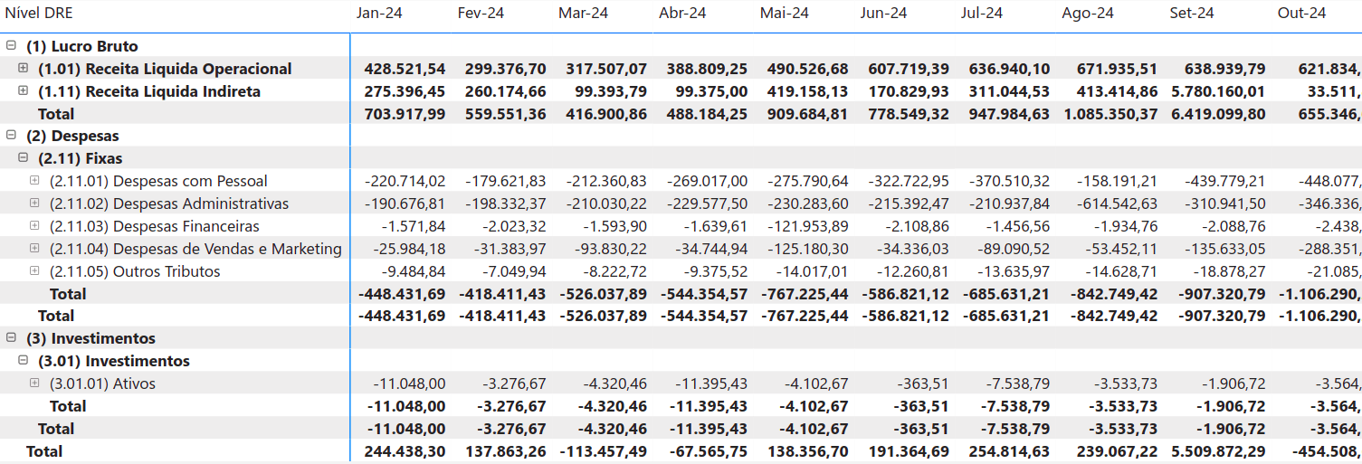Click the Set-24 column header
Image resolution: width=1362 pixels, height=464 pixels.
point(1191,14)
